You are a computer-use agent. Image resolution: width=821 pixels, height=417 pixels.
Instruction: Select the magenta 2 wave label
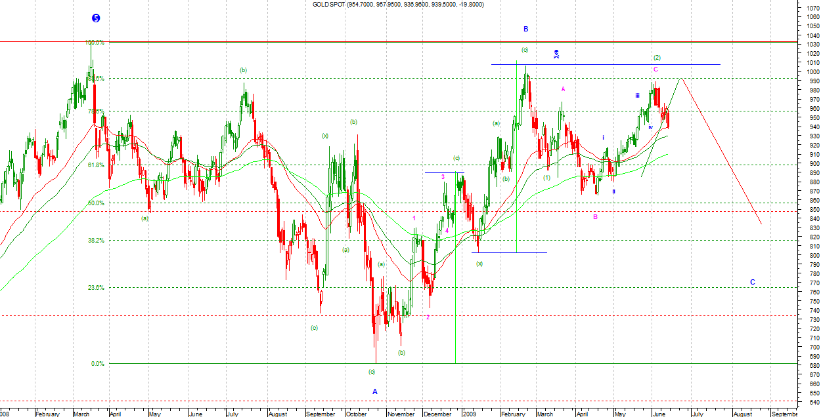pyautogui.click(x=428, y=317)
